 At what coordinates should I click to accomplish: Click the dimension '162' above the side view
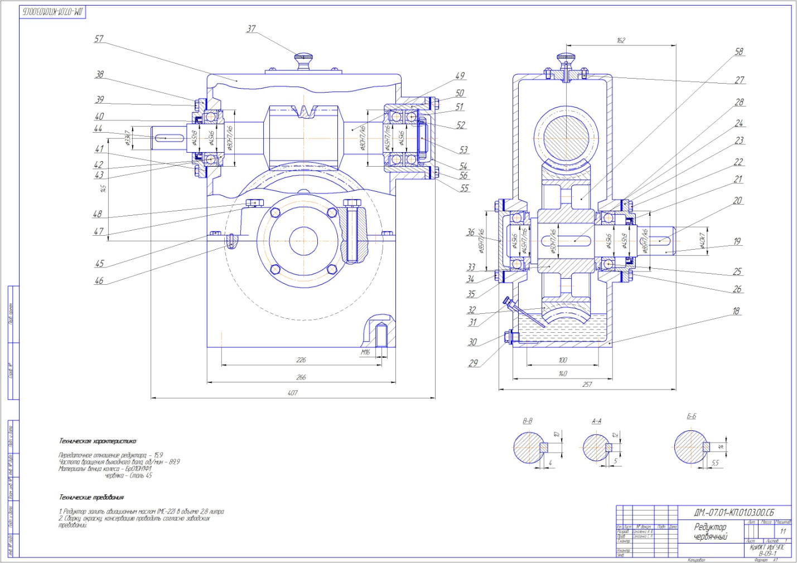(621, 40)
